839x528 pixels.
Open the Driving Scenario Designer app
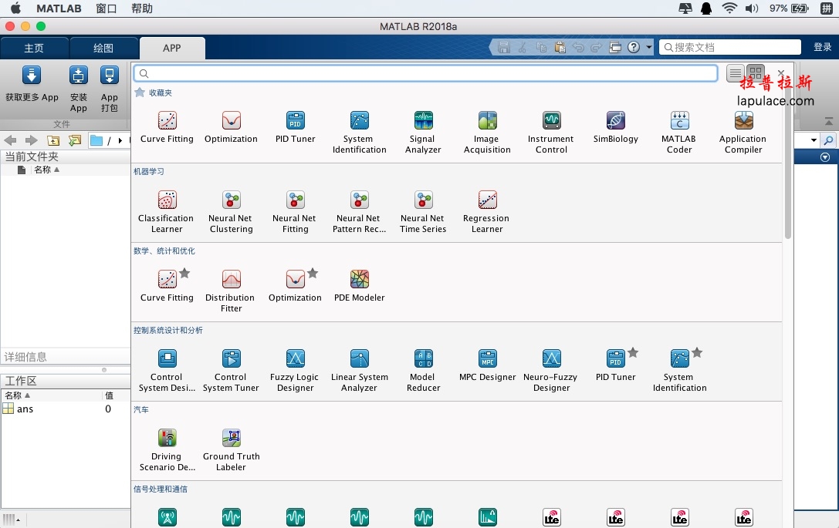(x=167, y=450)
